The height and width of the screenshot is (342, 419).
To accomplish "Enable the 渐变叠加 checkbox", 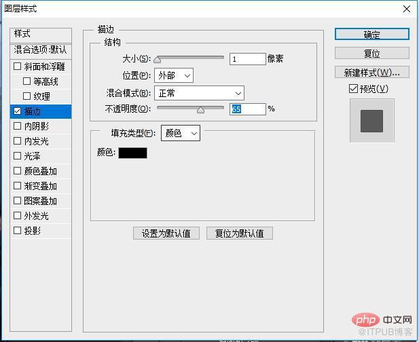I will point(17,186).
